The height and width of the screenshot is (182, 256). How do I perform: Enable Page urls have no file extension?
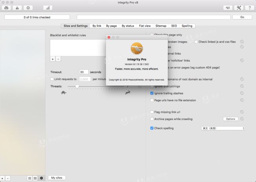point(152,100)
